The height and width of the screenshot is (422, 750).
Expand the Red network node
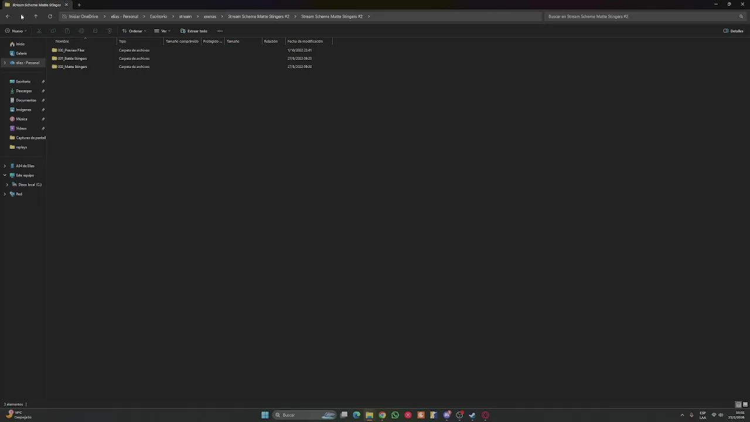[5, 194]
